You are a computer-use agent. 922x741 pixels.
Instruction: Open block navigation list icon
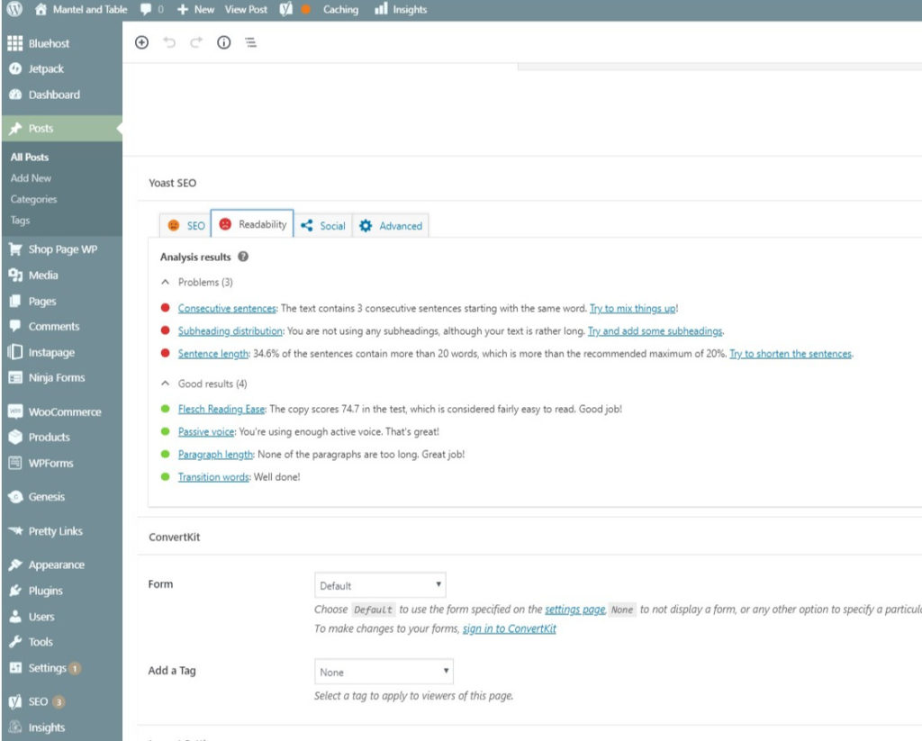point(250,42)
